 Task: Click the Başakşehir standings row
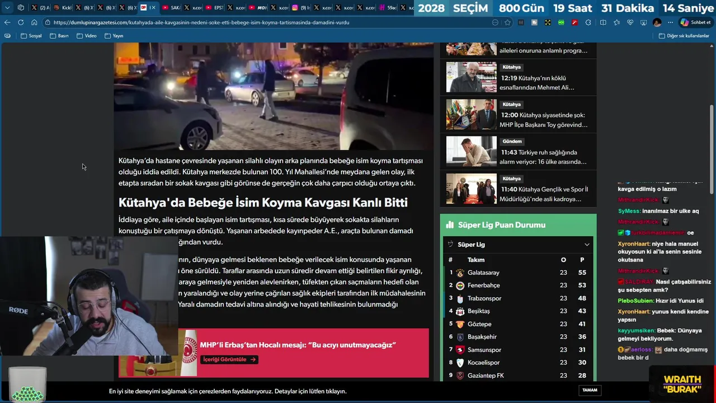click(518, 337)
